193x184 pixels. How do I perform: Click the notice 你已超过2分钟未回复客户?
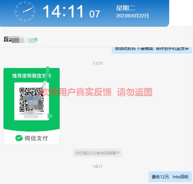(98, 153)
